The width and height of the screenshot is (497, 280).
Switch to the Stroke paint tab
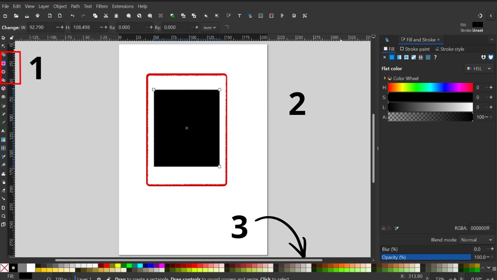pyautogui.click(x=415, y=49)
